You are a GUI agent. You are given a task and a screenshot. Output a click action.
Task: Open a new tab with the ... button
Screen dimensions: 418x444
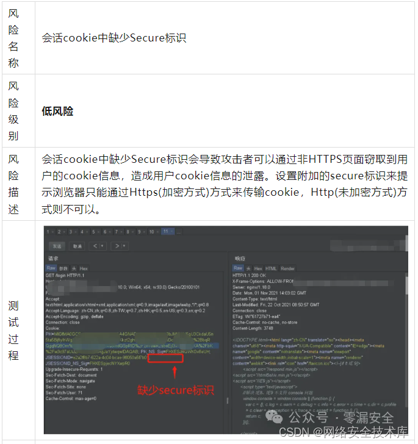179,232
